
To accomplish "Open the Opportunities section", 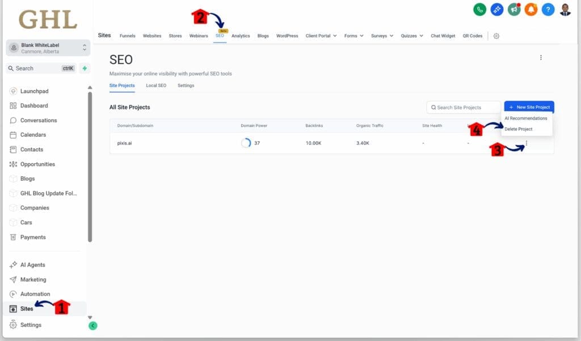I will point(39,164).
